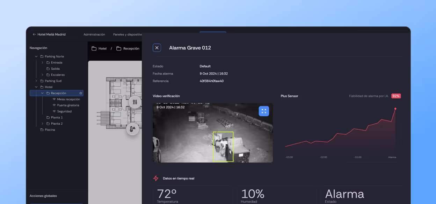Image resolution: width=436 pixels, height=204 pixels.
Task: Expand the Entrada tree node
Action: click(x=43, y=63)
